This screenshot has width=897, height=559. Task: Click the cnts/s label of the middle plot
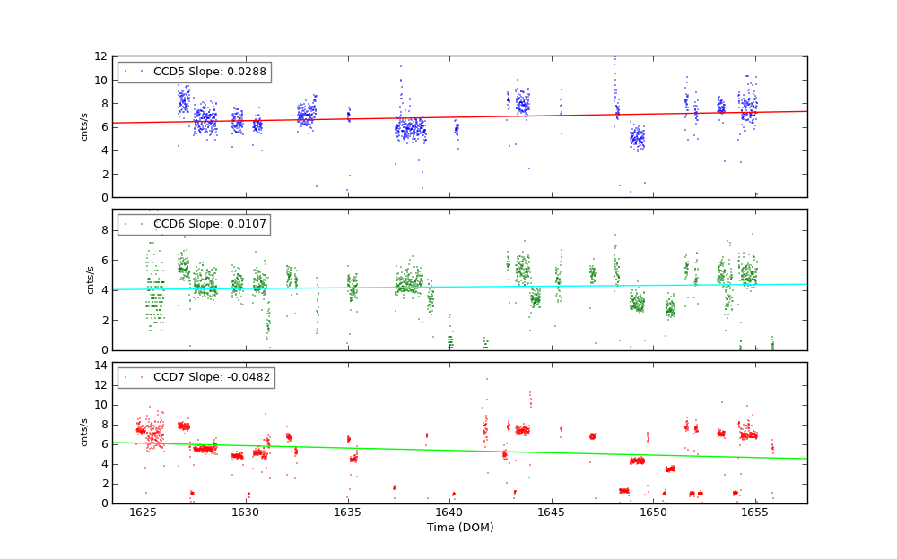(x=90, y=279)
